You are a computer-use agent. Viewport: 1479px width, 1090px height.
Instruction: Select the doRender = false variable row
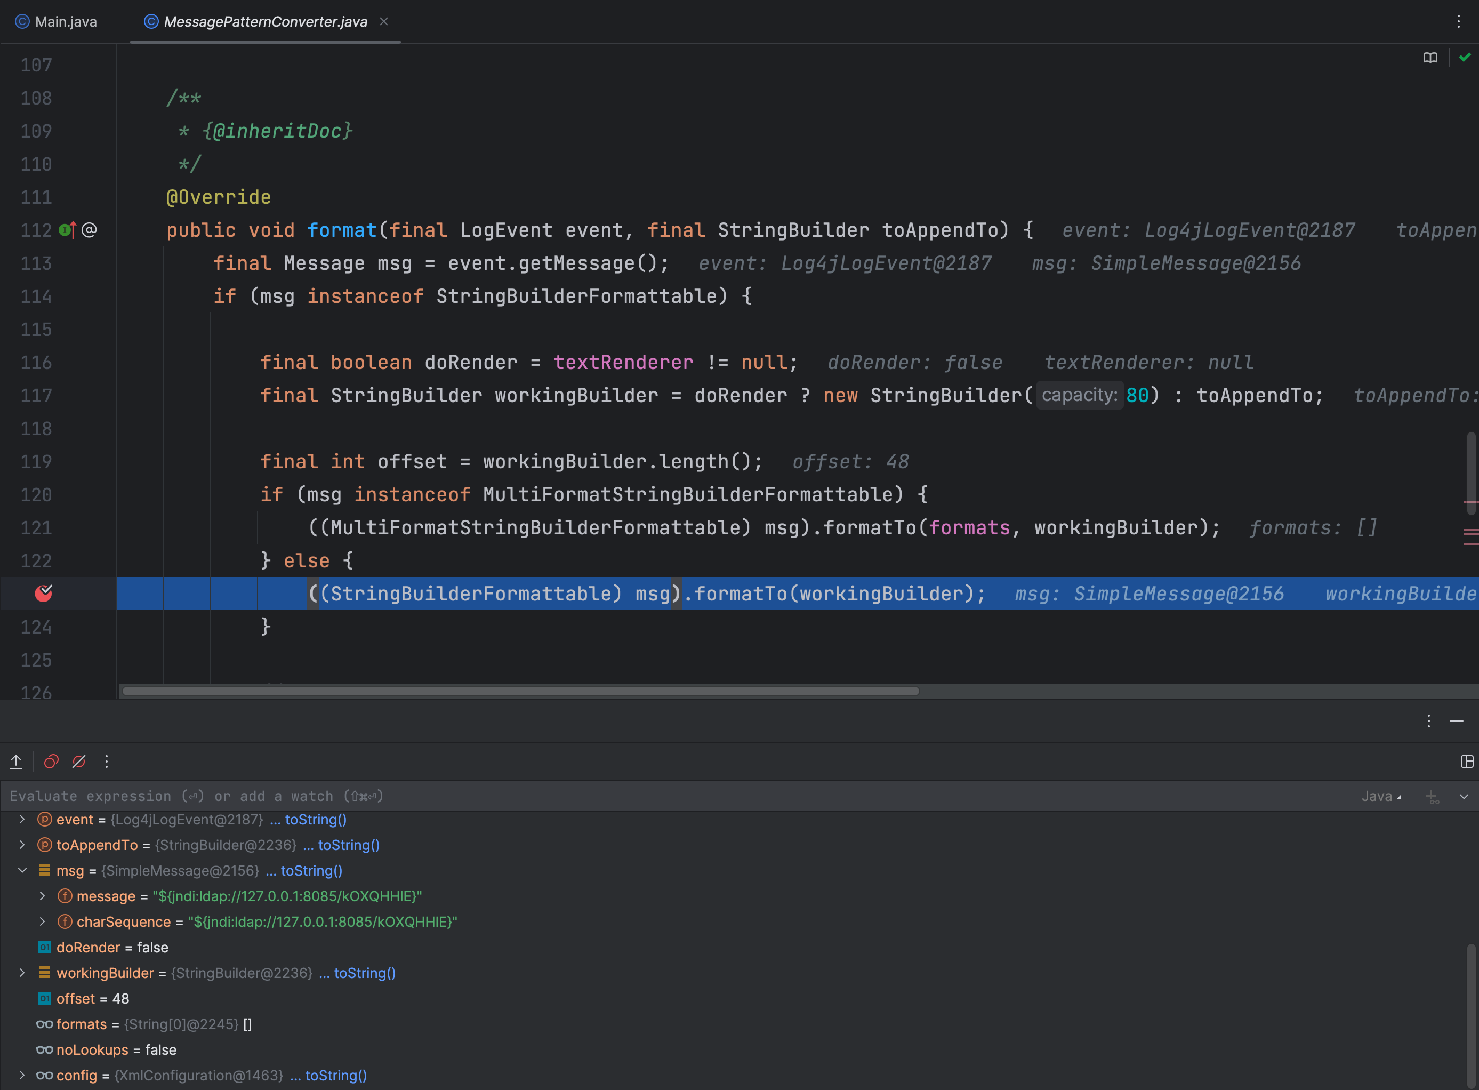(732, 948)
